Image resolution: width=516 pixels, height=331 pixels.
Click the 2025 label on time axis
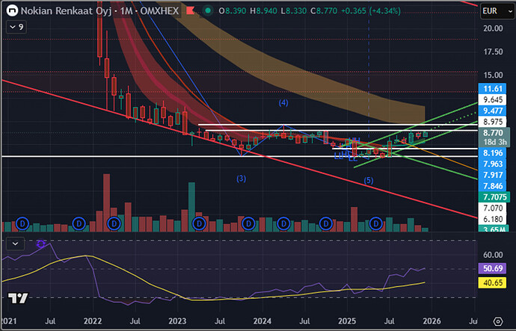(347, 321)
